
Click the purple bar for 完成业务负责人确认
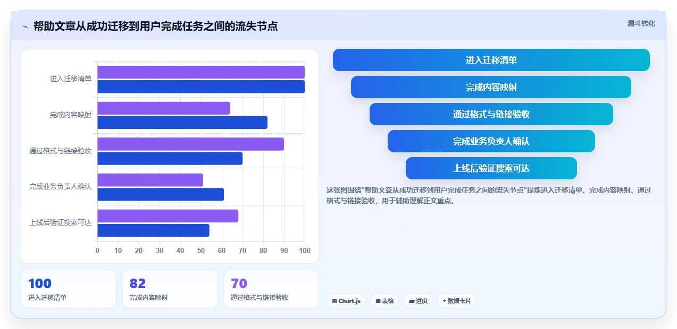tap(150, 180)
